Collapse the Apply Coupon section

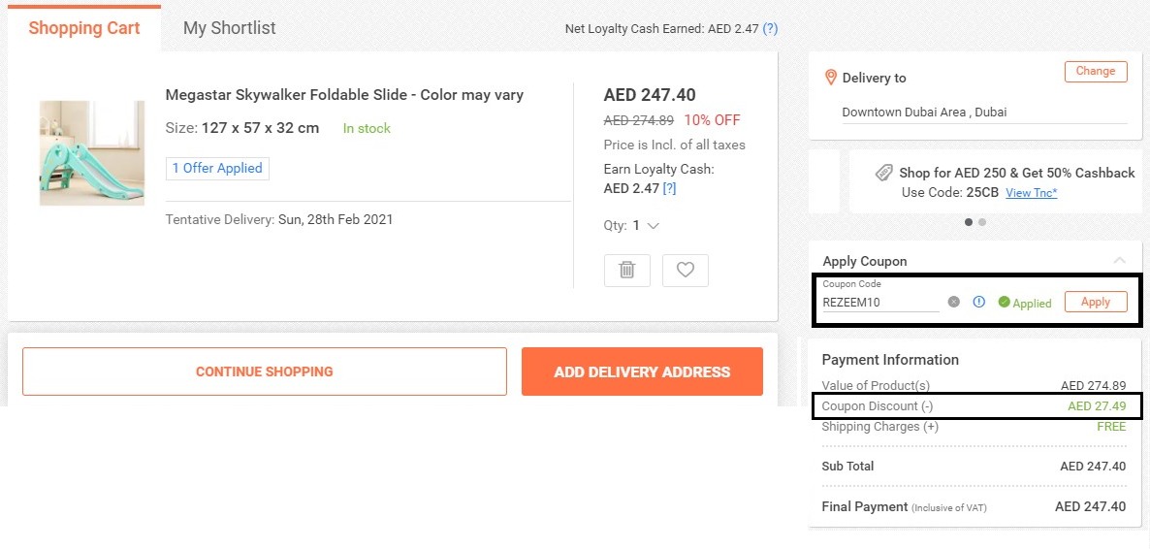[1120, 261]
